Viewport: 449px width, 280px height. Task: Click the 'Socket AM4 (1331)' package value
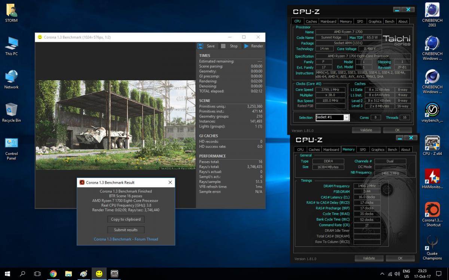click(349, 43)
